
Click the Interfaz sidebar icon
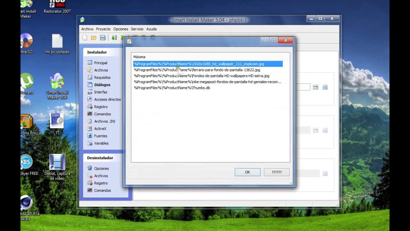click(x=90, y=92)
